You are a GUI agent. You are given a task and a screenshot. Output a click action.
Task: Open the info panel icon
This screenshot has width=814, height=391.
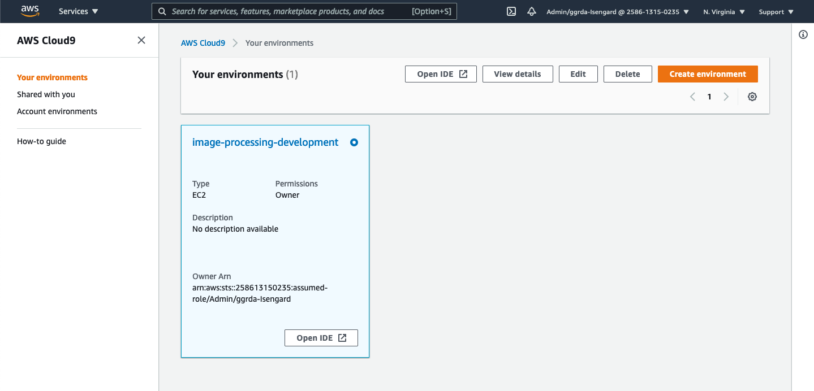click(x=803, y=34)
